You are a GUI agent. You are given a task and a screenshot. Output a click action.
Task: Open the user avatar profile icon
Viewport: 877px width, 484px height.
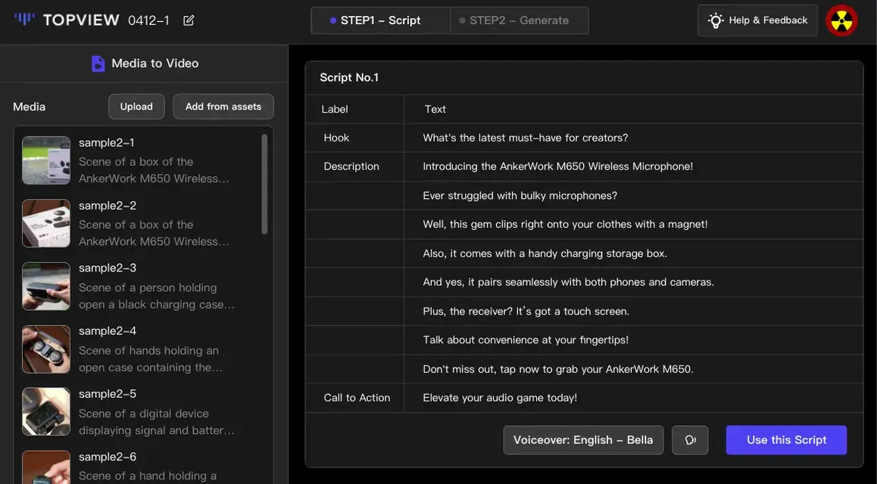point(841,20)
